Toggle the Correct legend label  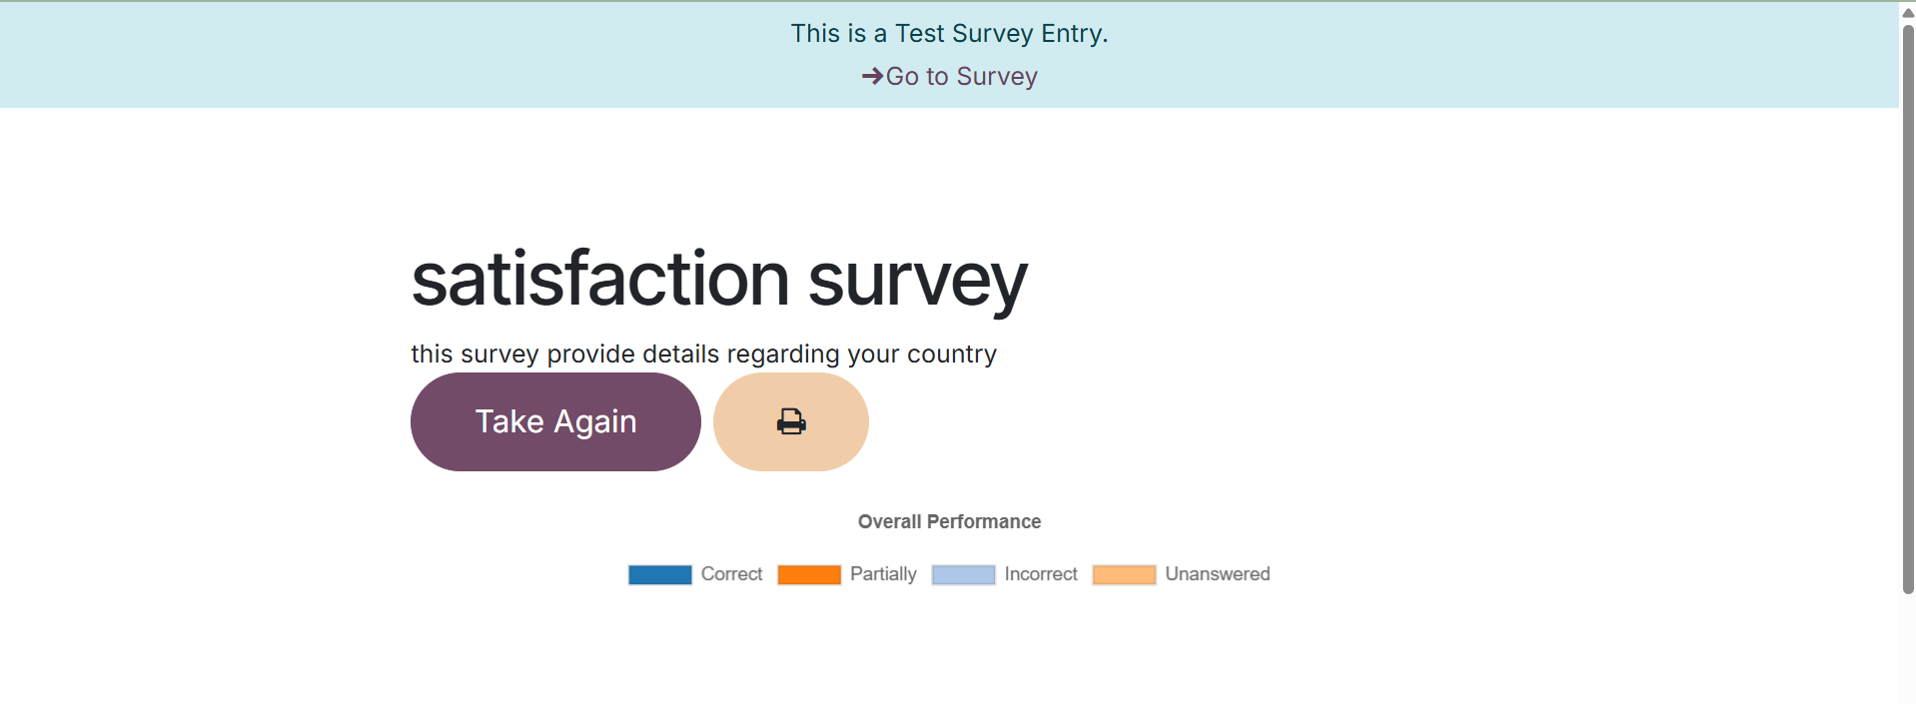coord(731,574)
